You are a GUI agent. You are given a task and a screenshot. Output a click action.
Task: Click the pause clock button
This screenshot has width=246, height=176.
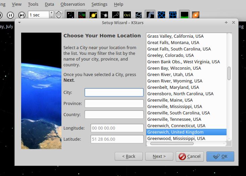tap(10, 15)
